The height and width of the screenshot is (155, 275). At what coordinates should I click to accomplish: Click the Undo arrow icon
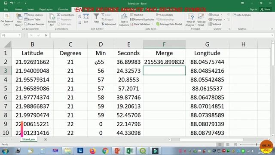pos(12,3)
